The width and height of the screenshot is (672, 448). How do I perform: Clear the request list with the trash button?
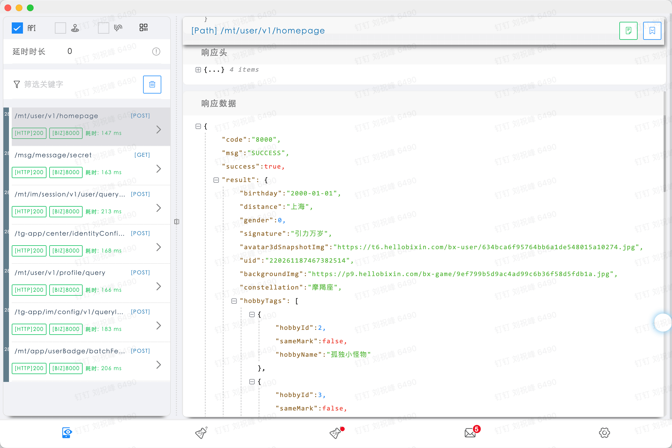tap(152, 84)
